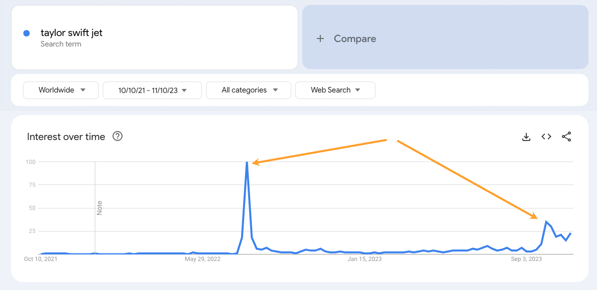The height and width of the screenshot is (290, 597).
Task: Expand the All categories dropdown
Action: click(x=248, y=90)
